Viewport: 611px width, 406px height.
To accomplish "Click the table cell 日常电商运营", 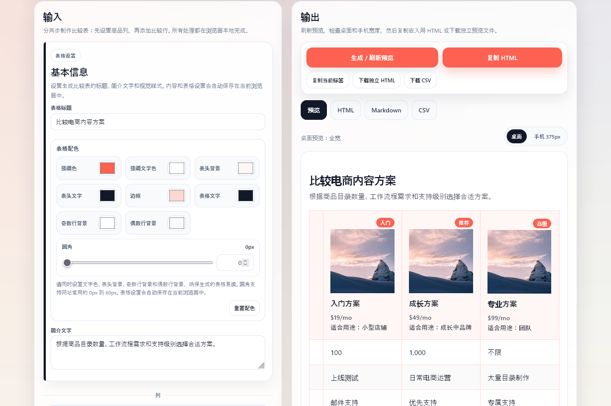I will point(441,378).
